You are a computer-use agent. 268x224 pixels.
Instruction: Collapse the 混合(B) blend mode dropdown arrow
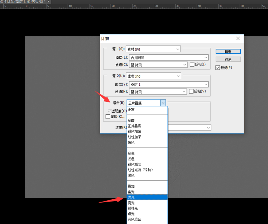(x=163, y=103)
